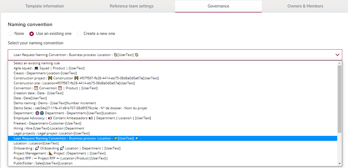Select the Employee Advocacy naming rule
The width and height of the screenshot is (348, 168).
[x=173, y=118]
